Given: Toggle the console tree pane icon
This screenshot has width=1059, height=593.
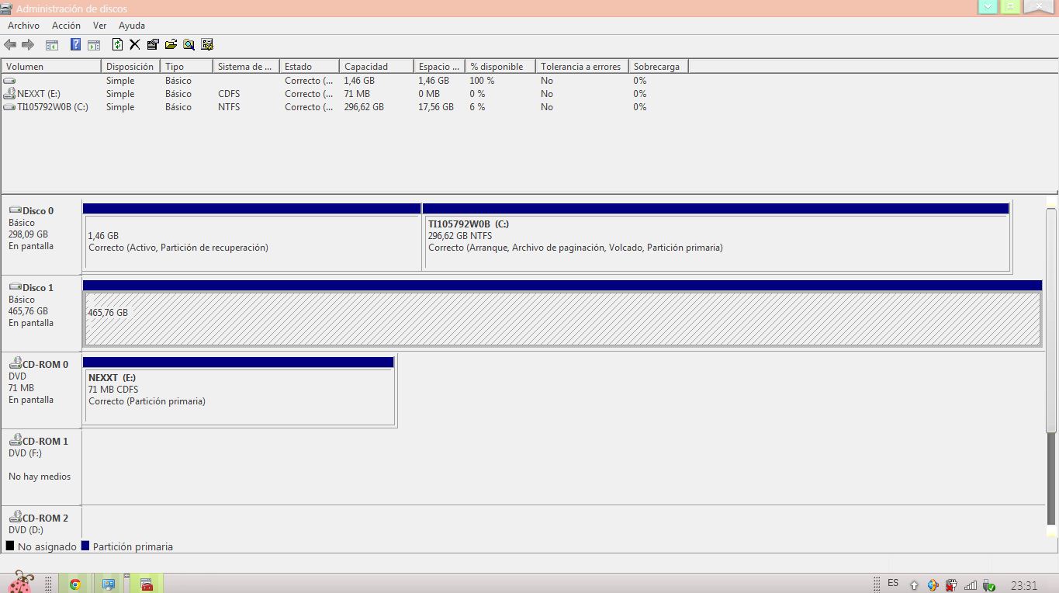Looking at the screenshot, I should [x=52, y=44].
